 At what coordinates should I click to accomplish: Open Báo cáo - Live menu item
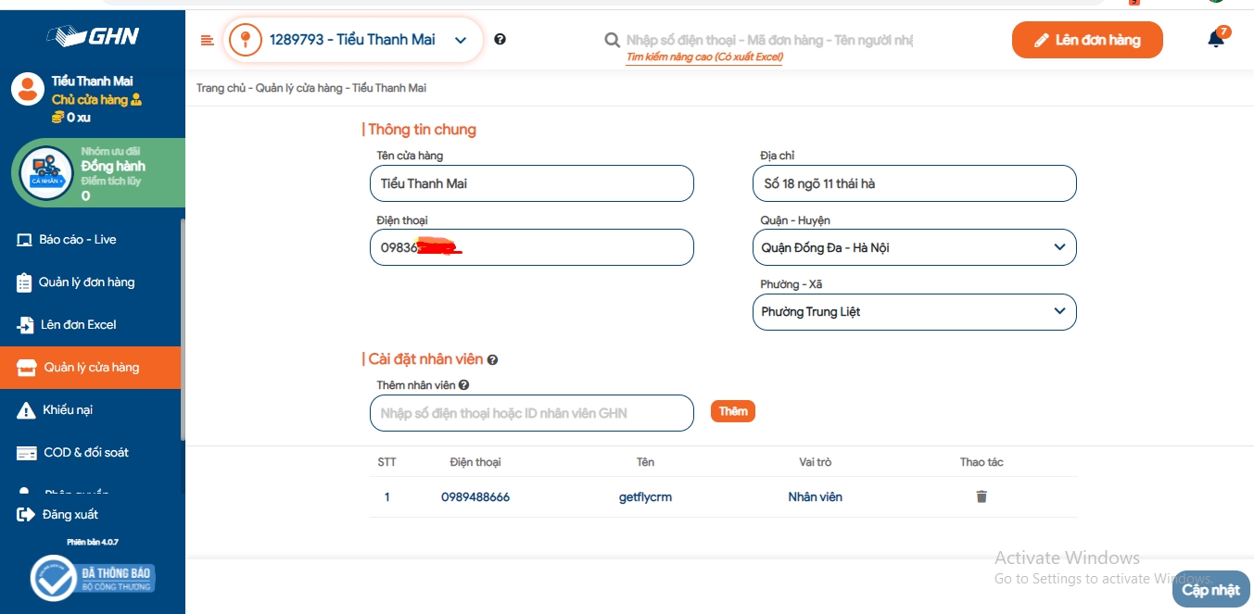tap(78, 240)
